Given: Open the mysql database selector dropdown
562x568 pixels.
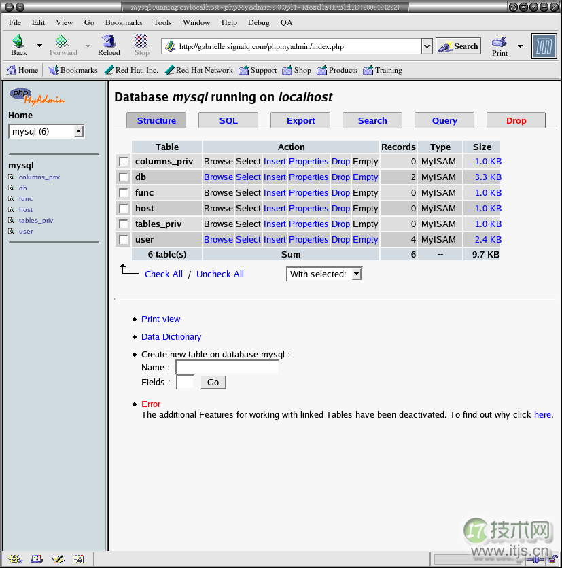Looking at the screenshot, I should click(78, 131).
